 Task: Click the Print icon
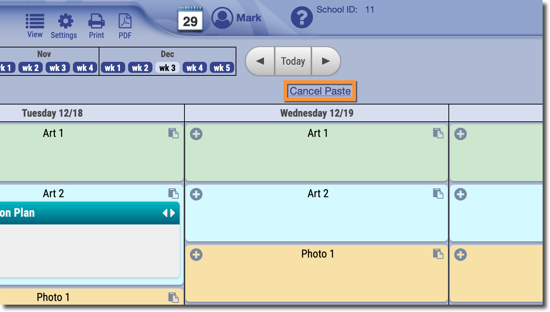pos(96,25)
